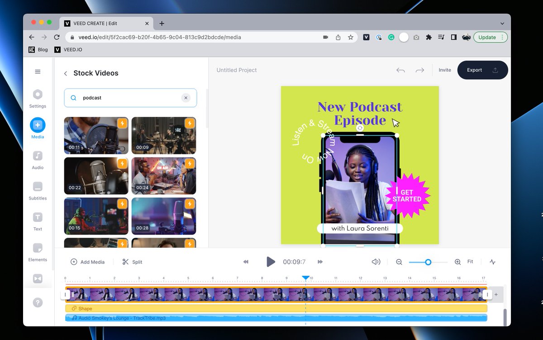This screenshot has width=543, height=340.
Task: Click Fit to fit timeline
Action: [470, 262]
